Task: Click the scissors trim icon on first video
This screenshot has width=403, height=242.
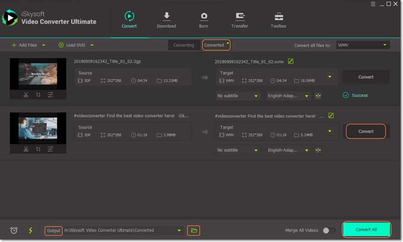Action: [26, 95]
